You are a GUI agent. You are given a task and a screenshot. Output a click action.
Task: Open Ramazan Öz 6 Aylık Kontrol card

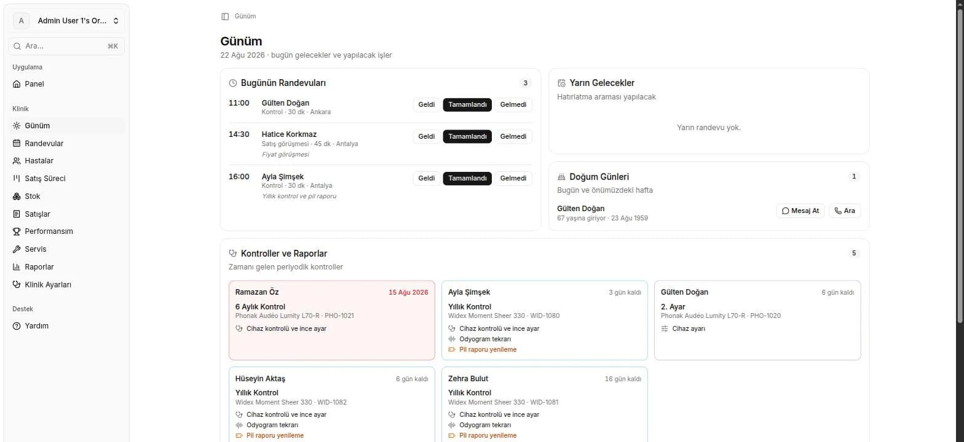(x=332, y=320)
